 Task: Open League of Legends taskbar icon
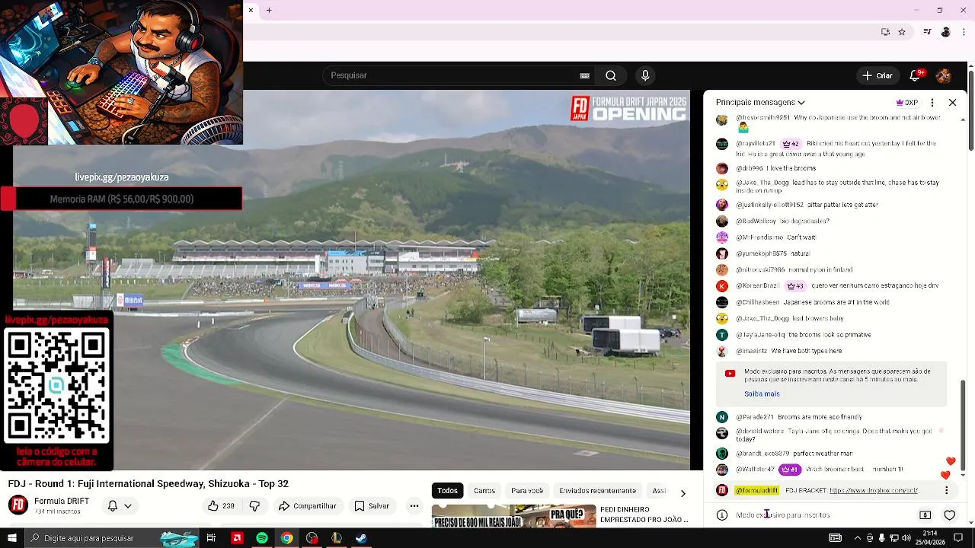[336, 538]
